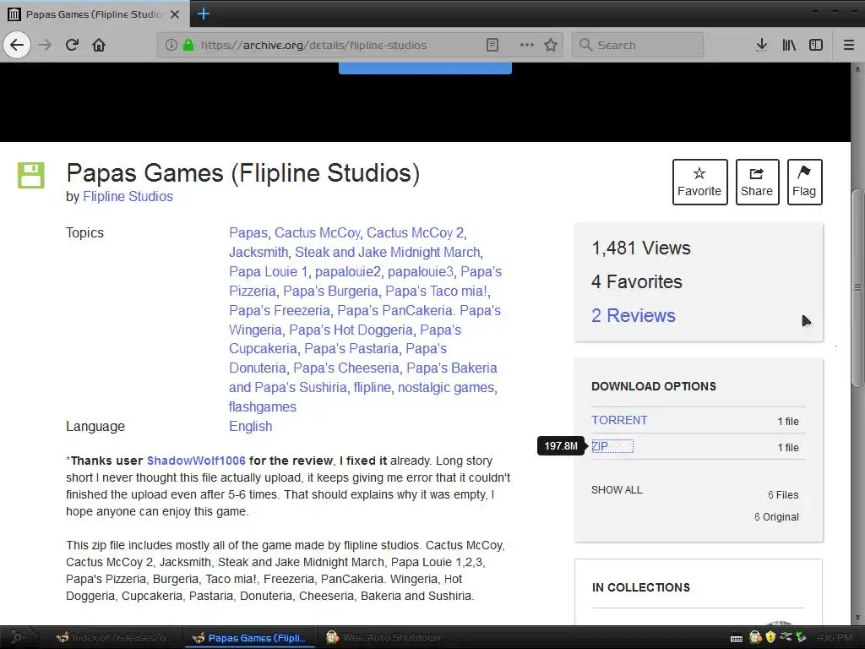This screenshot has height=649, width=865.
Task: Reload the current page
Action: coord(72,46)
